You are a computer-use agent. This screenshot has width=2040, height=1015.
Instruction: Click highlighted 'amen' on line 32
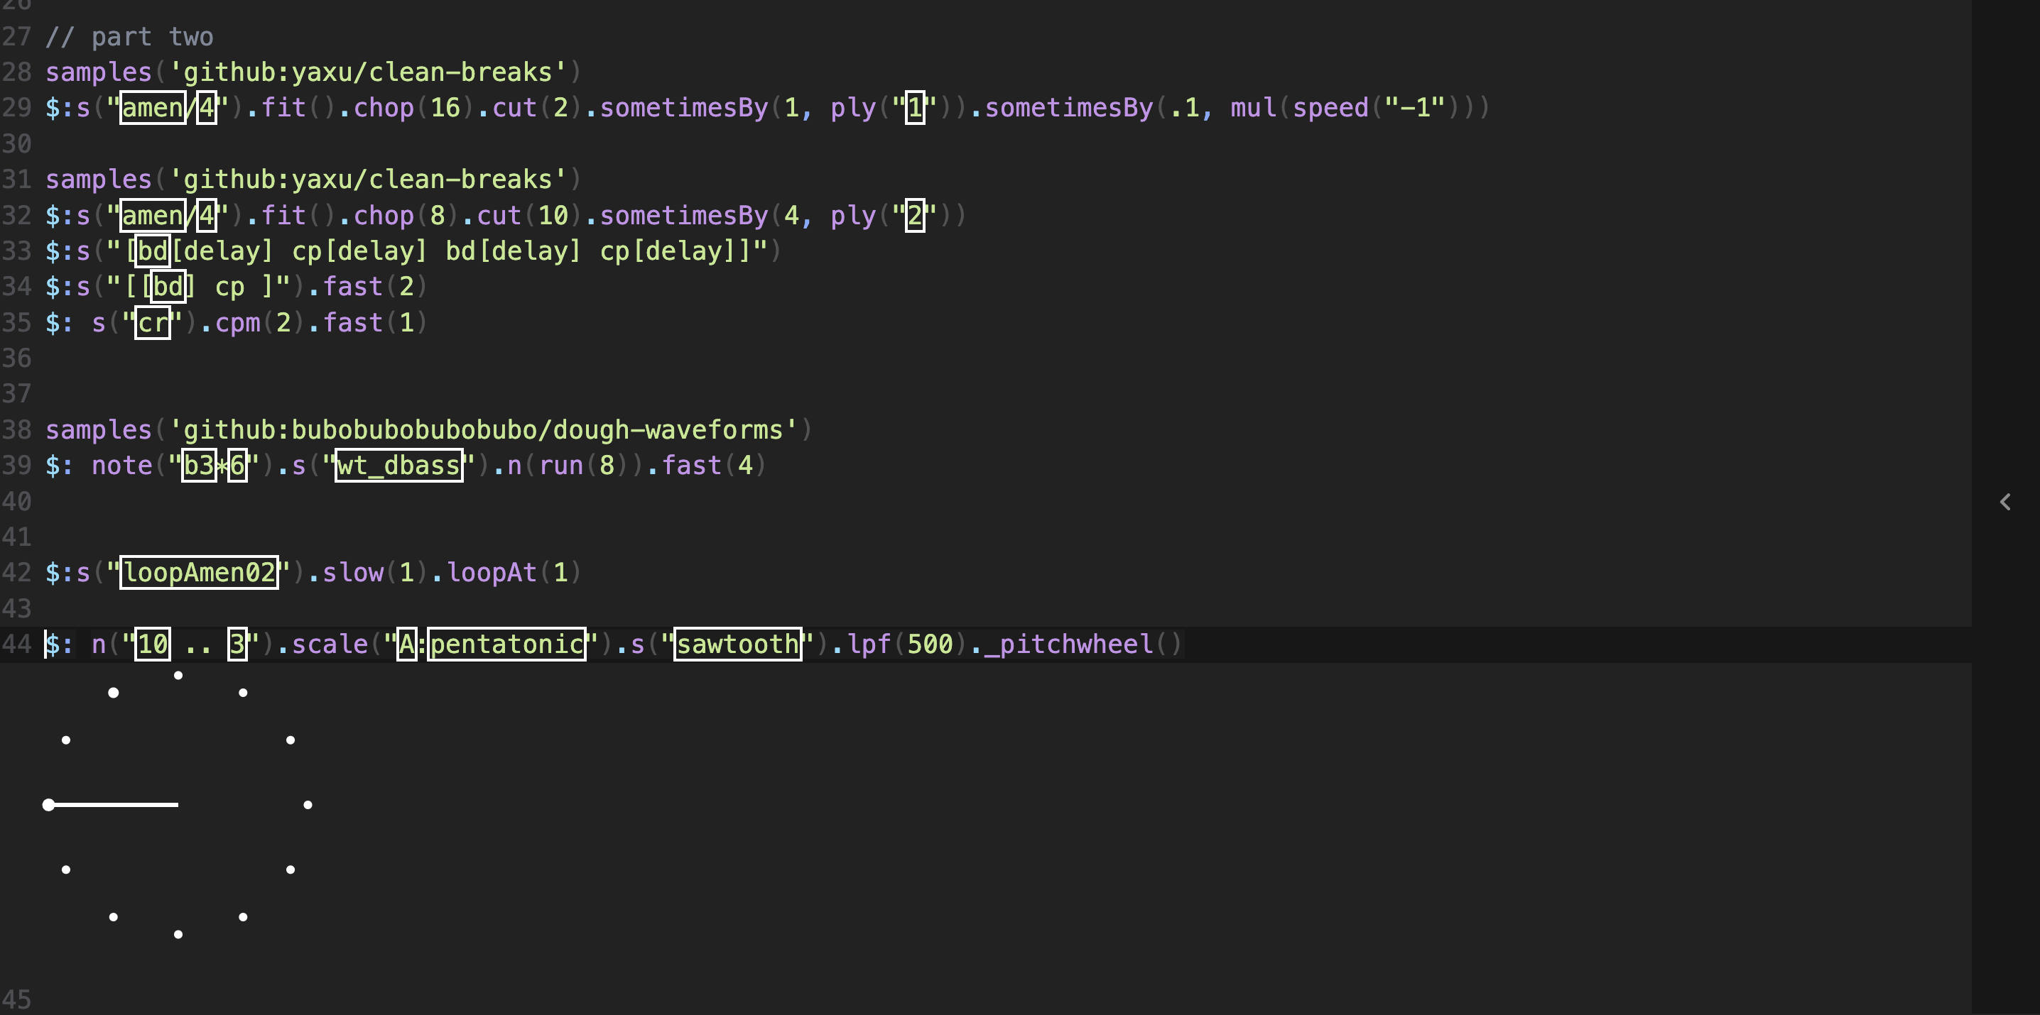click(153, 215)
